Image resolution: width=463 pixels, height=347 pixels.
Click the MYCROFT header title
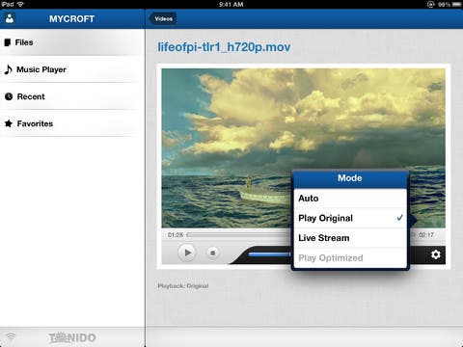click(x=71, y=18)
